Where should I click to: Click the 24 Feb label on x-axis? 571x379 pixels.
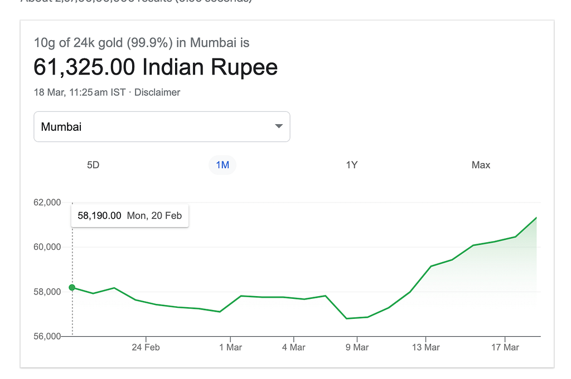coord(146,347)
